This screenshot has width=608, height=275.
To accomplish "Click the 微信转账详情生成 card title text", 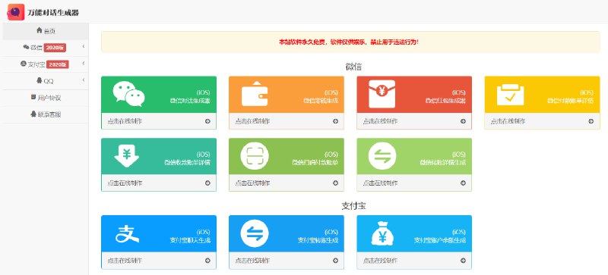I will click(443, 163).
